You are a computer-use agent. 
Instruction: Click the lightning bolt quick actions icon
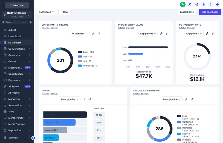[31, 22]
